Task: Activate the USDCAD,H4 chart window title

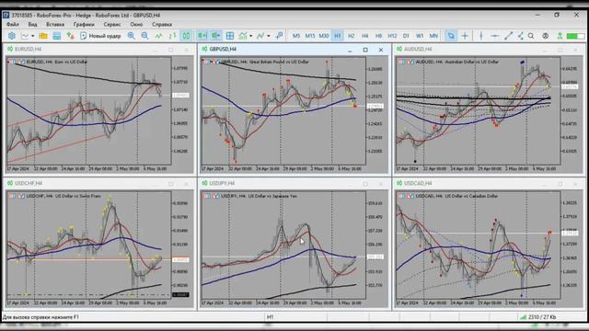Action: click(x=418, y=183)
